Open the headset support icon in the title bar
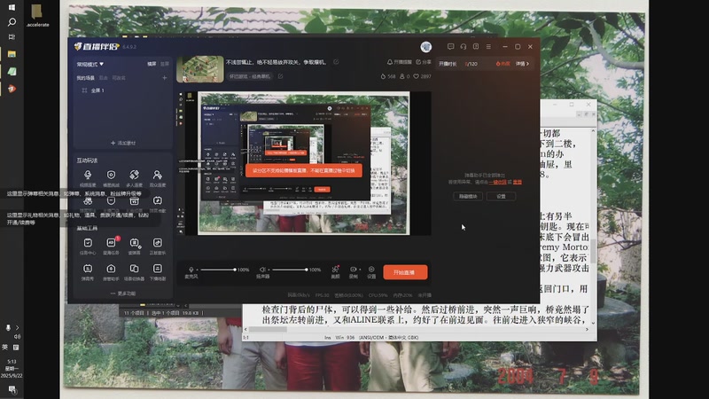Image resolution: width=709 pixels, height=399 pixels. point(463,47)
